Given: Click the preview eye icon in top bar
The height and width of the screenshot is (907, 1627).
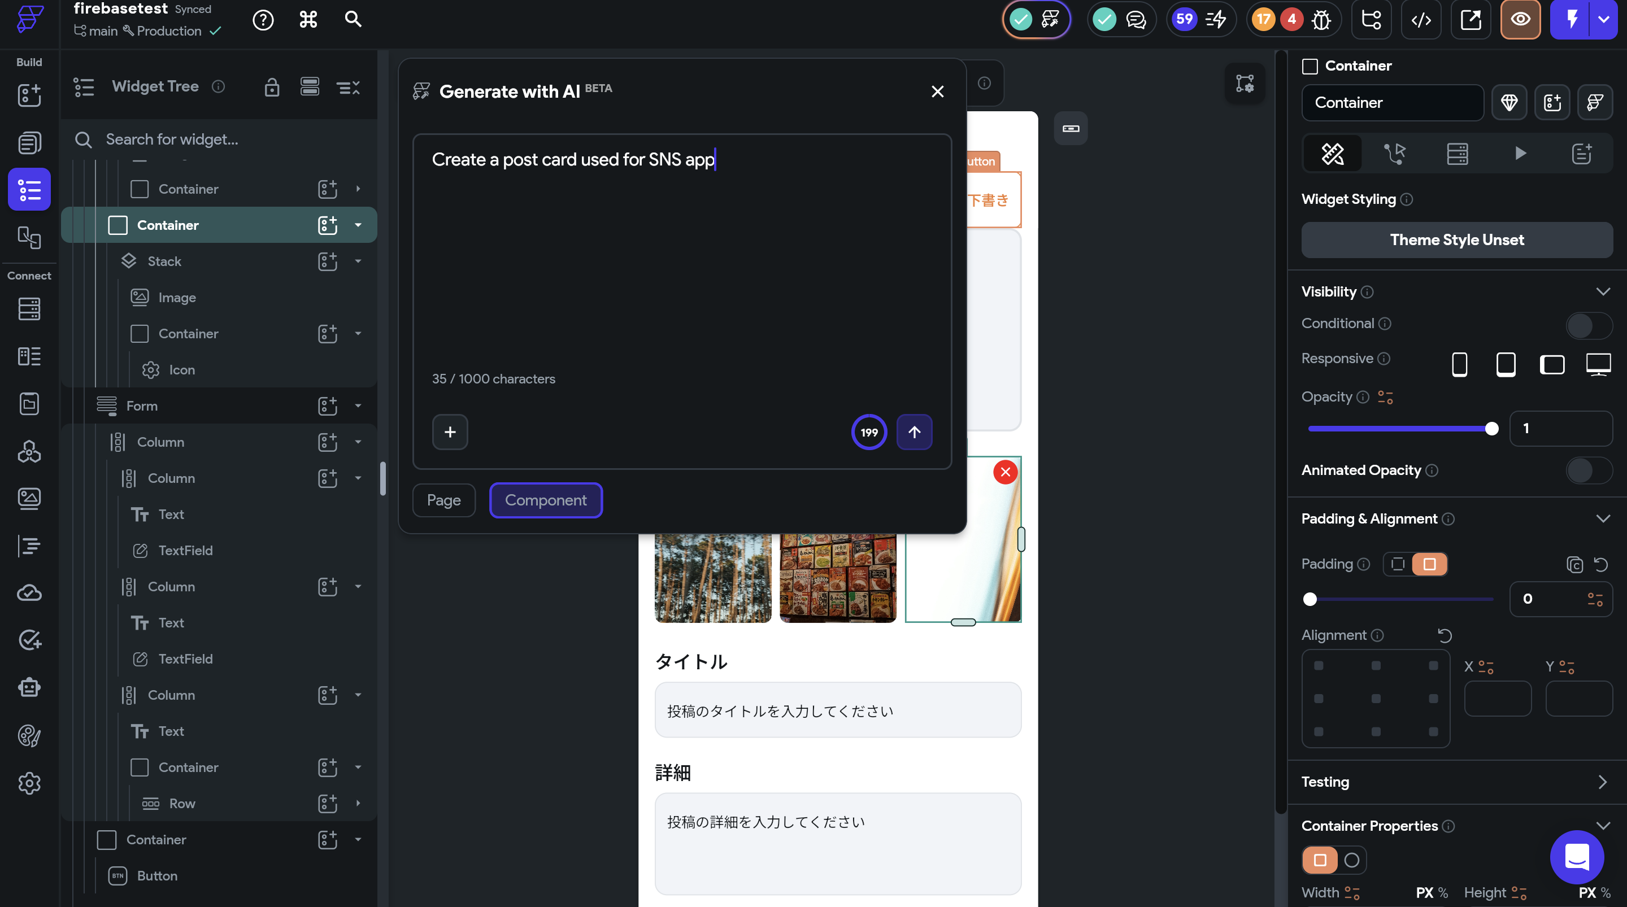Looking at the screenshot, I should point(1520,20).
